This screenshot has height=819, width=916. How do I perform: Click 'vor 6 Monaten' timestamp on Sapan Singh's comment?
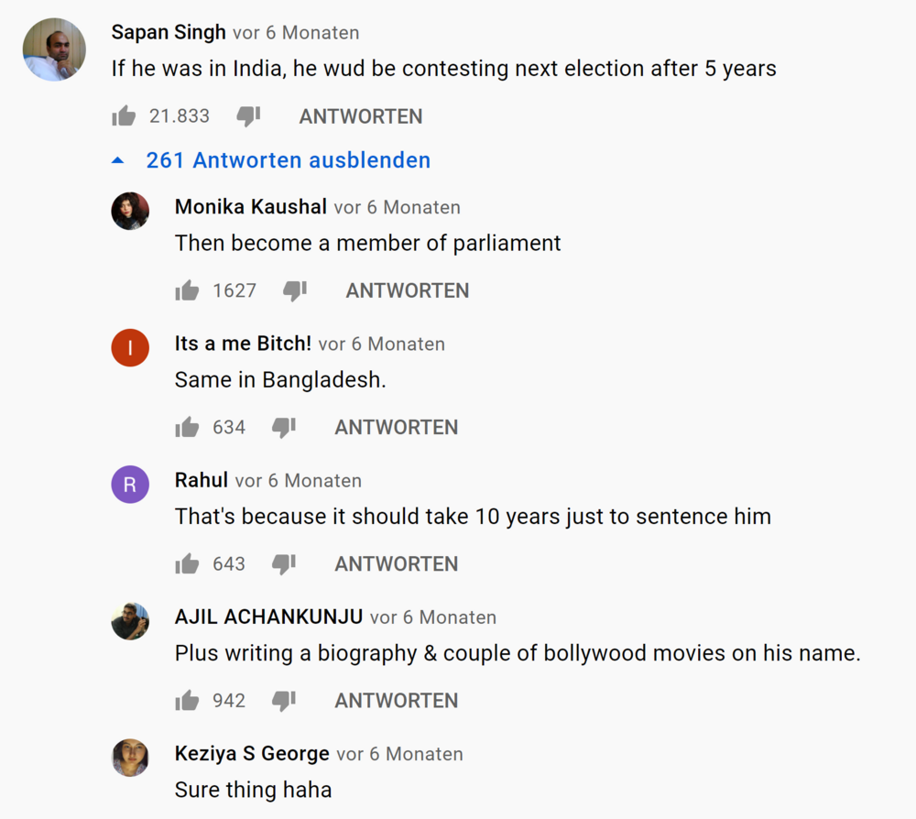point(295,32)
